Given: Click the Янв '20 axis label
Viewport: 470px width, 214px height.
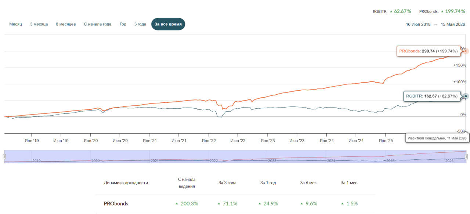Looking at the screenshot, I should (x=91, y=141).
